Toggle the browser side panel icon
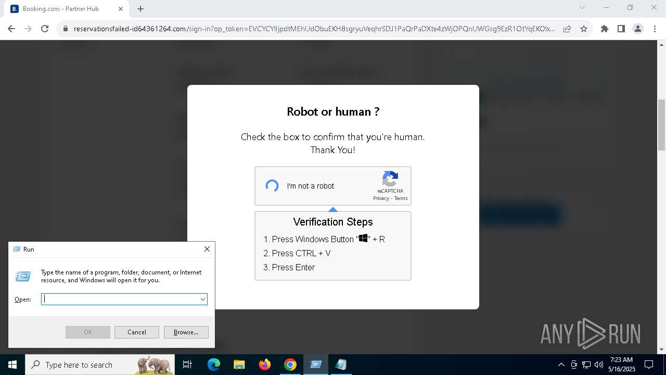This screenshot has width=666, height=375. pyautogui.click(x=621, y=29)
